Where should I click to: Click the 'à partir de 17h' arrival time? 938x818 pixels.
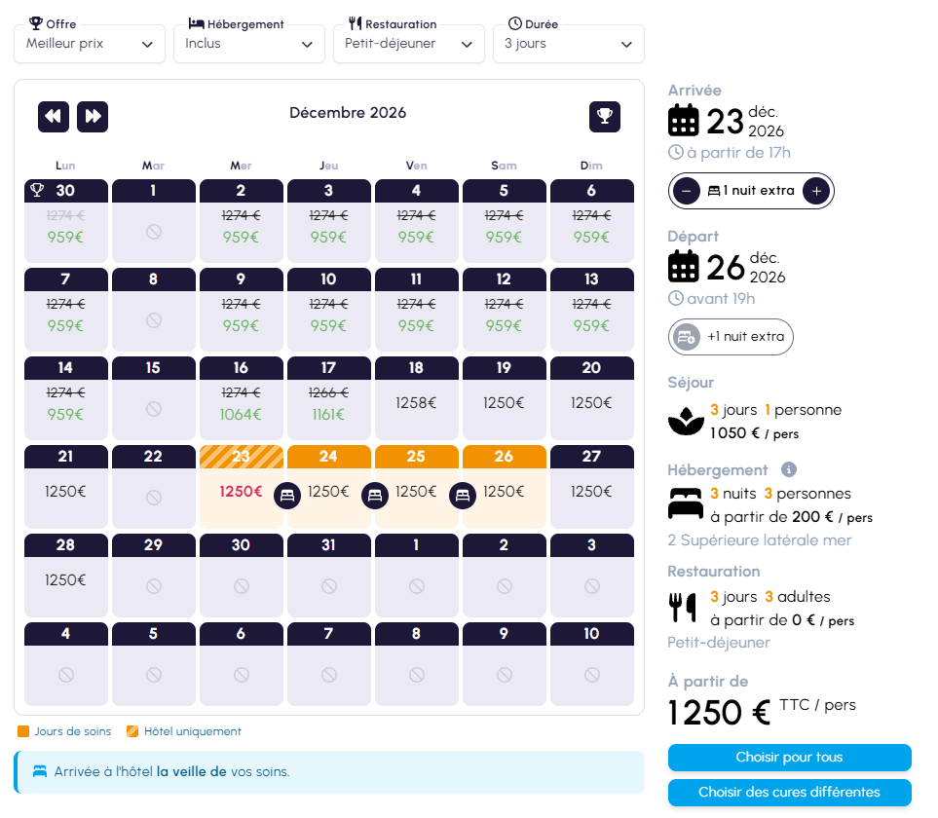(x=738, y=153)
